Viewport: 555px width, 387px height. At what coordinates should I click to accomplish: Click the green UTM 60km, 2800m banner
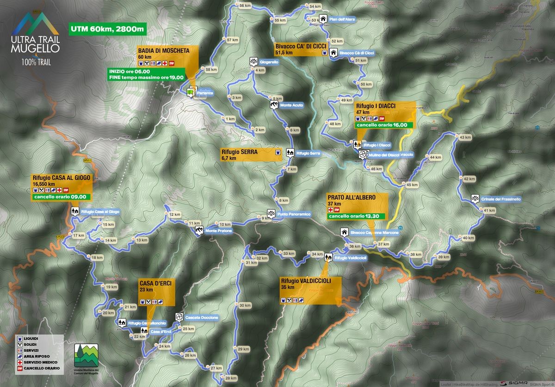(x=106, y=30)
